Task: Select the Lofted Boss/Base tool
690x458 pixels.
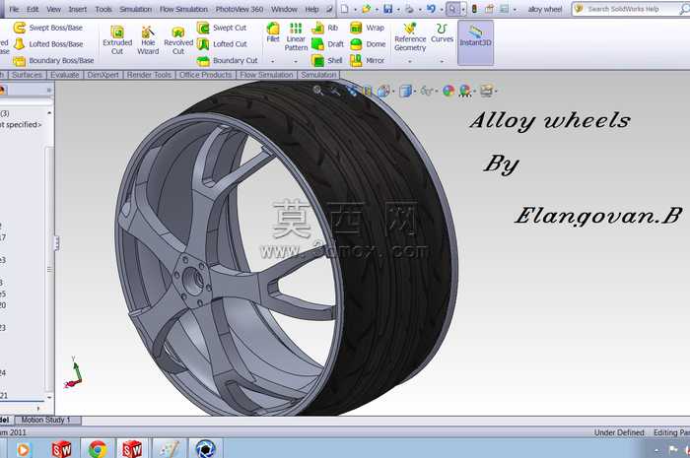Action: point(48,44)
